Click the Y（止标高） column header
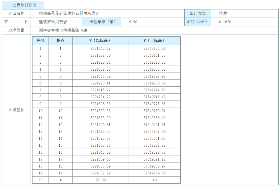 click(154, 41)
